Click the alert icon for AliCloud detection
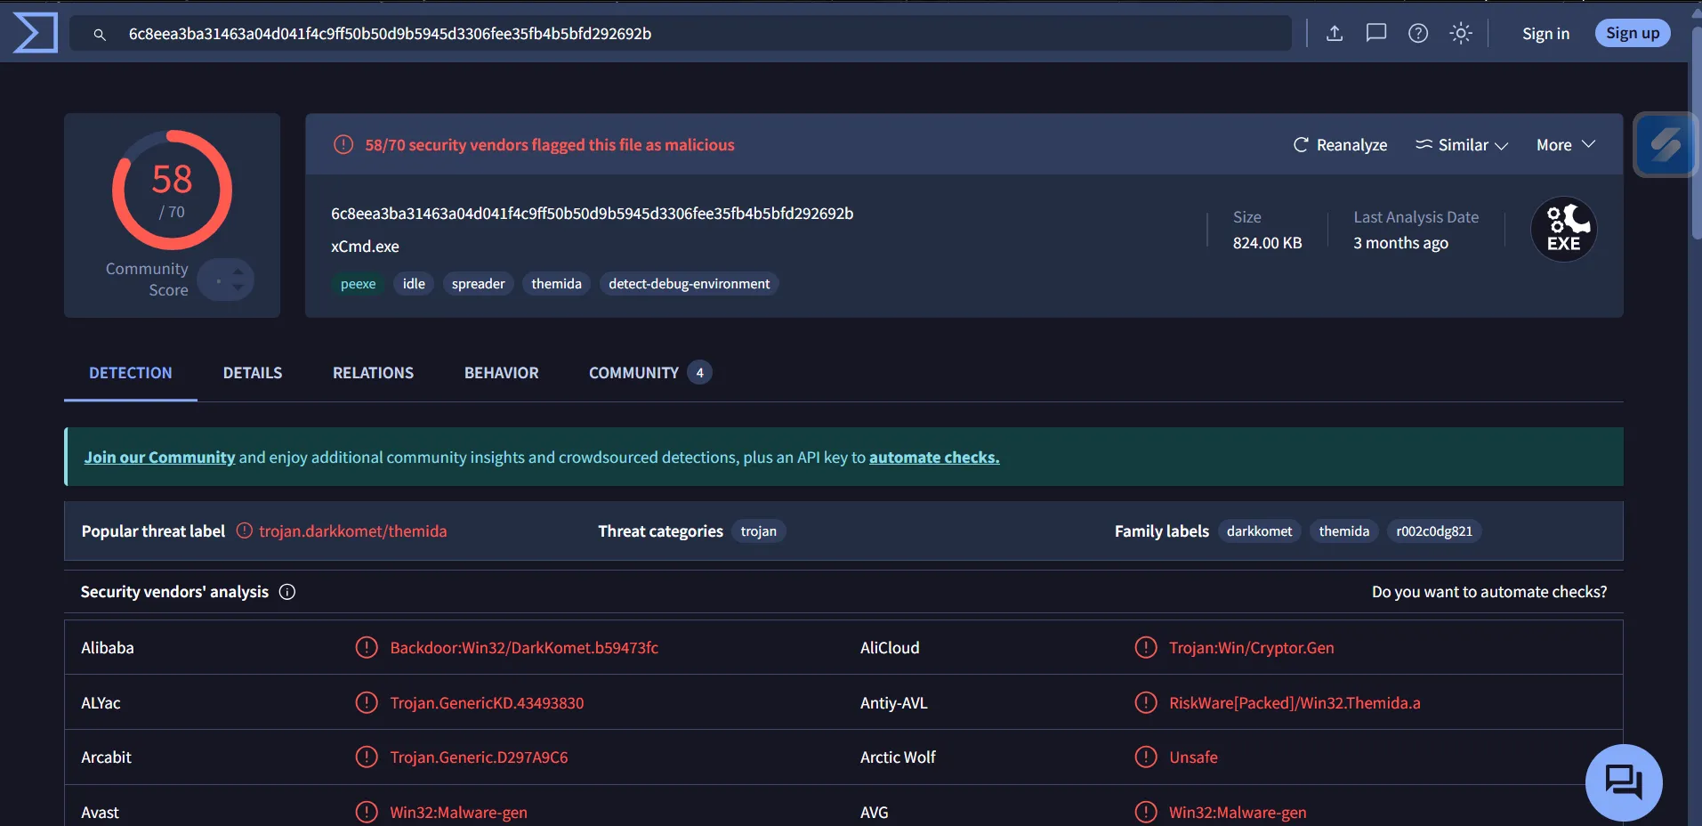The width and height of the screenshot is (1702, 826). 1146,647
